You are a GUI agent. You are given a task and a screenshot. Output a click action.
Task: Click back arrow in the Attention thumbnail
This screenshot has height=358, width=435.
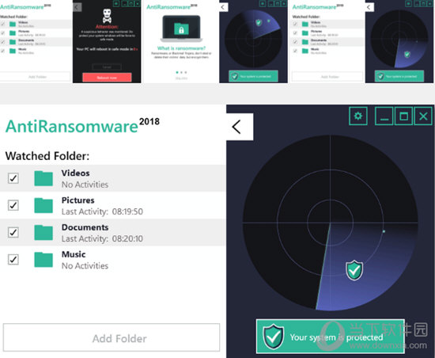78,7
